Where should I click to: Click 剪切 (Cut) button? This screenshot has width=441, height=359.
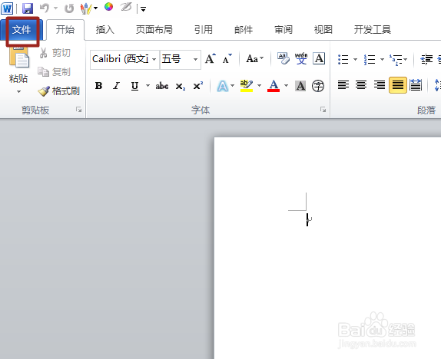click(55, 53)
